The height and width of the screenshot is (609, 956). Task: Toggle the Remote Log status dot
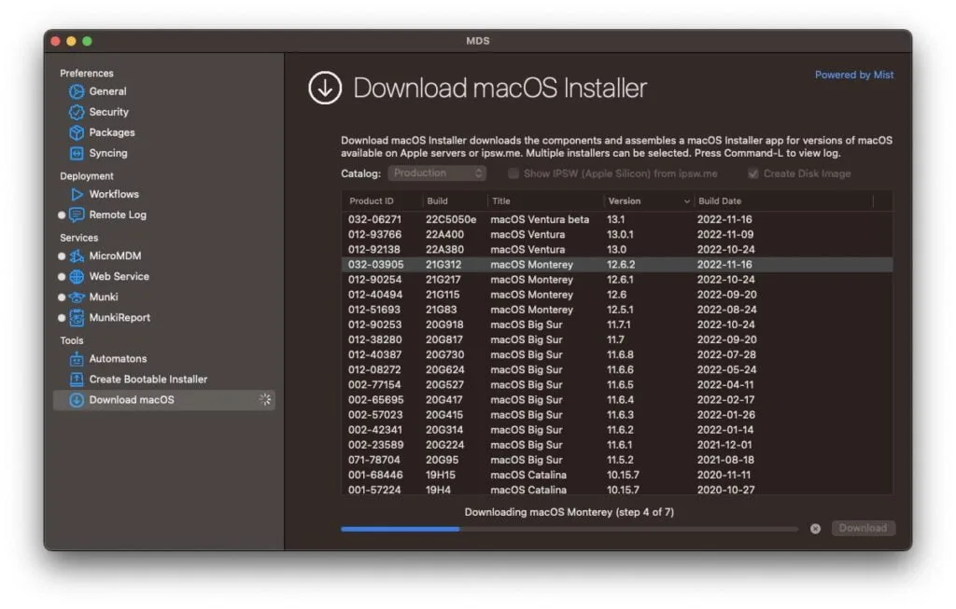coord(62,215)
